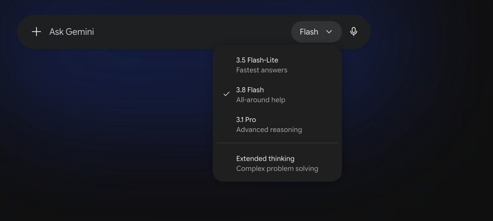This screenshot has height=221, width=493.
Task: Click the "Advanced reasoning" subtitle under 3.1 Pro
Action: 269,130
